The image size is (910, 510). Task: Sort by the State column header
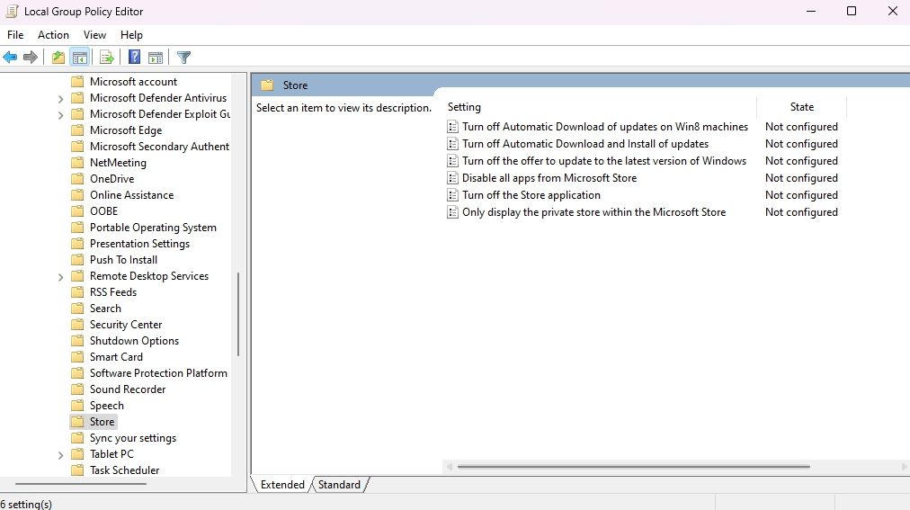coord(801,107)
